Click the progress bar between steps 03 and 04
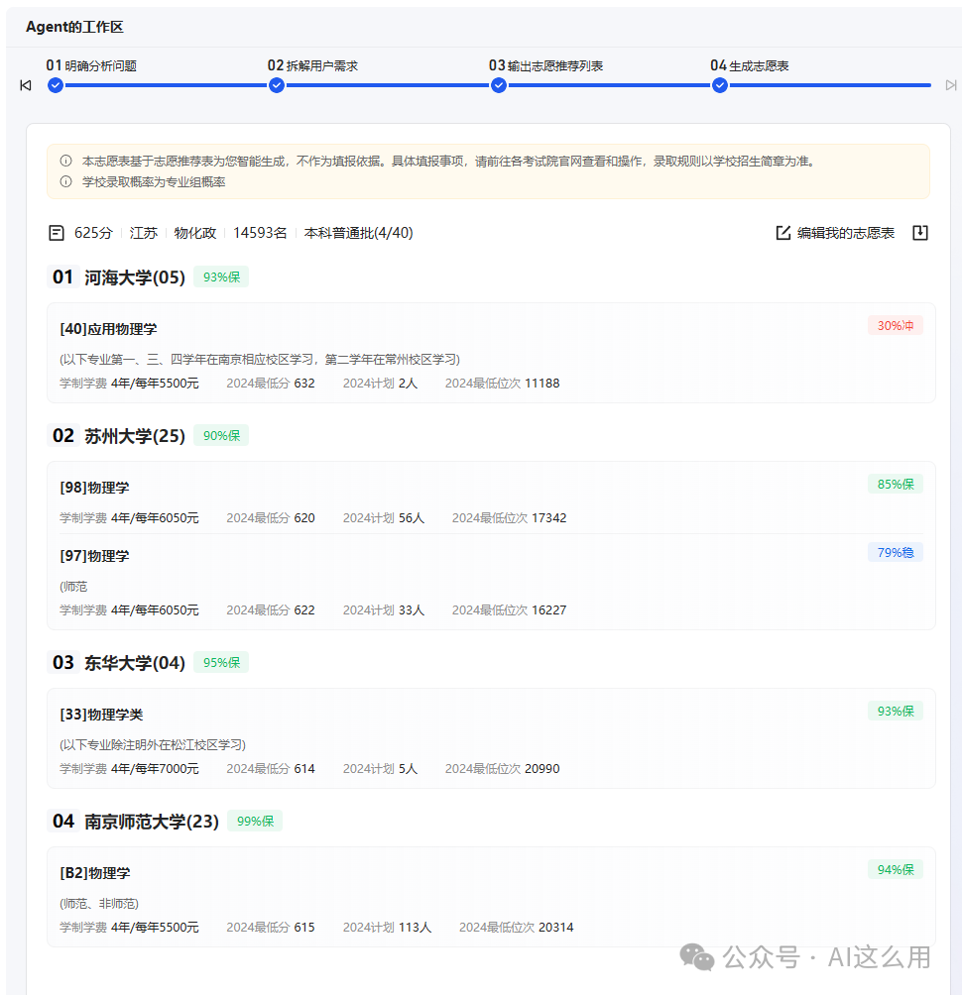The height and width of the screenshot is (995, 962). coord(609,85)
